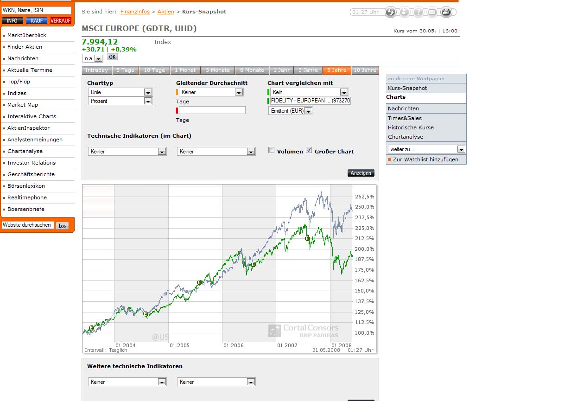Screen dimensions: 577x401
Task: Open Aktuelle Termine in the sidebar
Action: pos(30,70)
